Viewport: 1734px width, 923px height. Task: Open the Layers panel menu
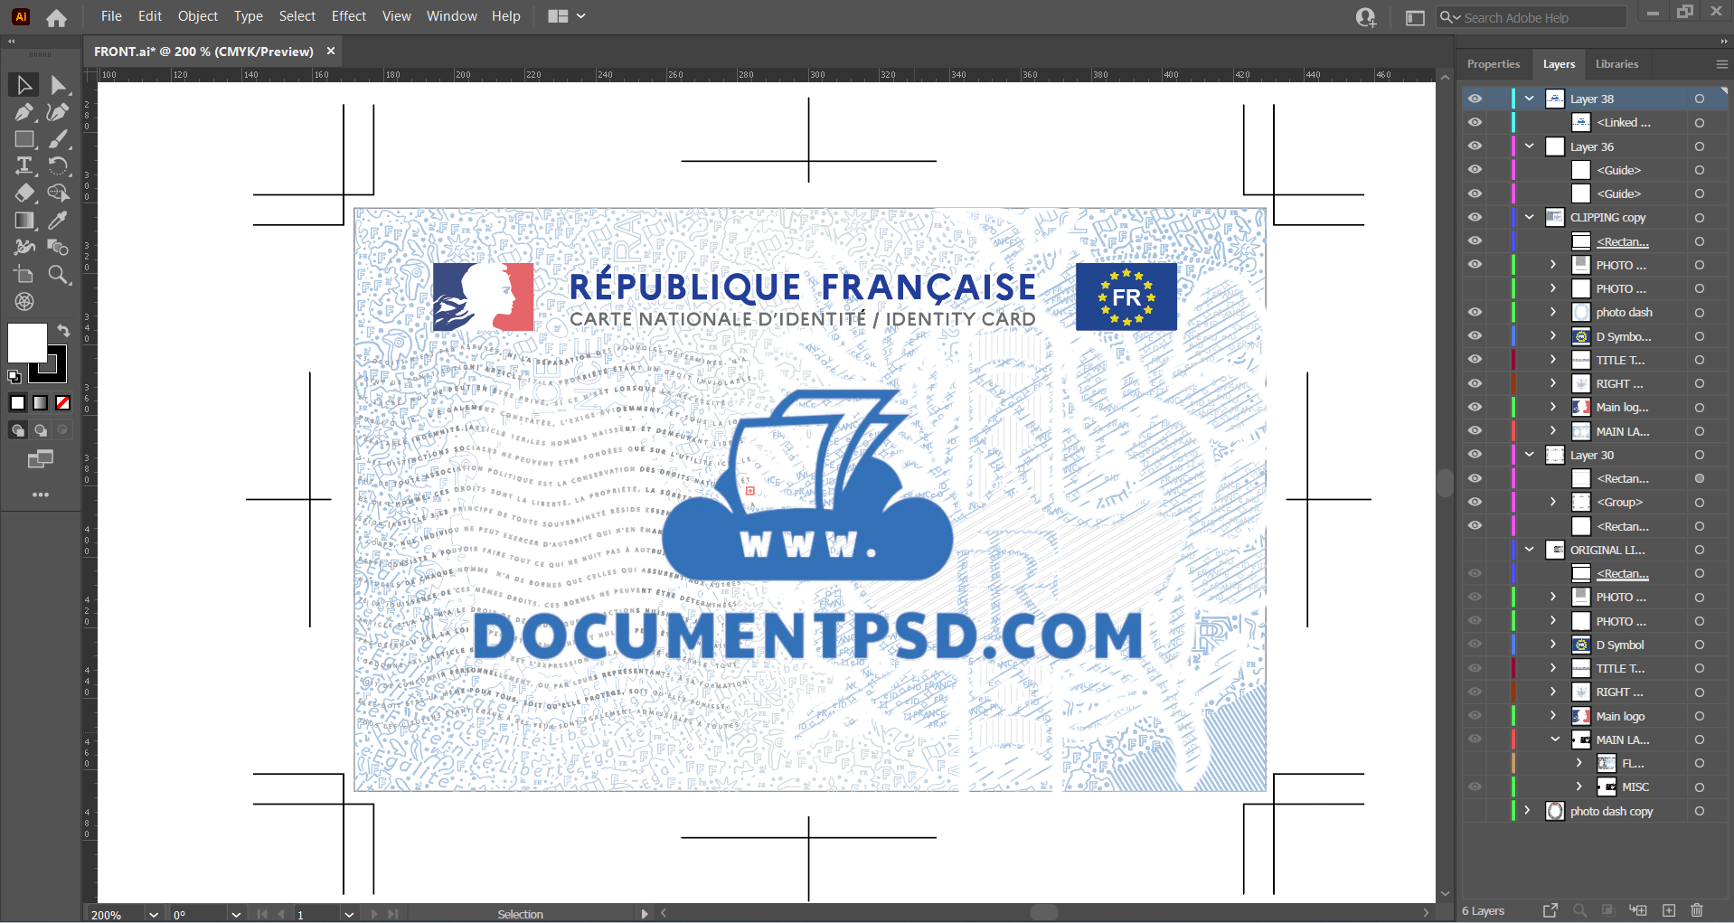click(x=1721, y=64)
